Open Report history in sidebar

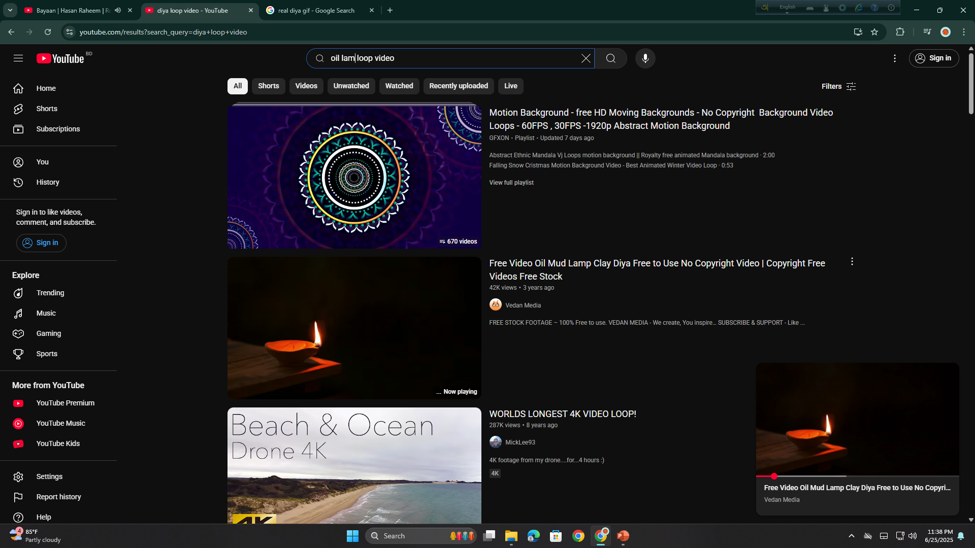tap(58, 497)
